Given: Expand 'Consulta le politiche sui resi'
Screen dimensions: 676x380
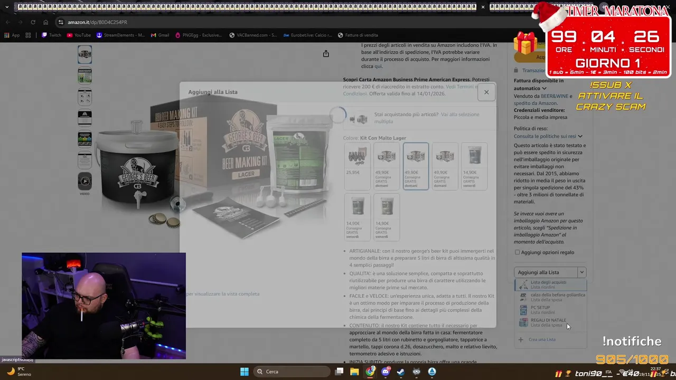Looking at the screenshot, I should pyautogui.click(x=548, y=136).
